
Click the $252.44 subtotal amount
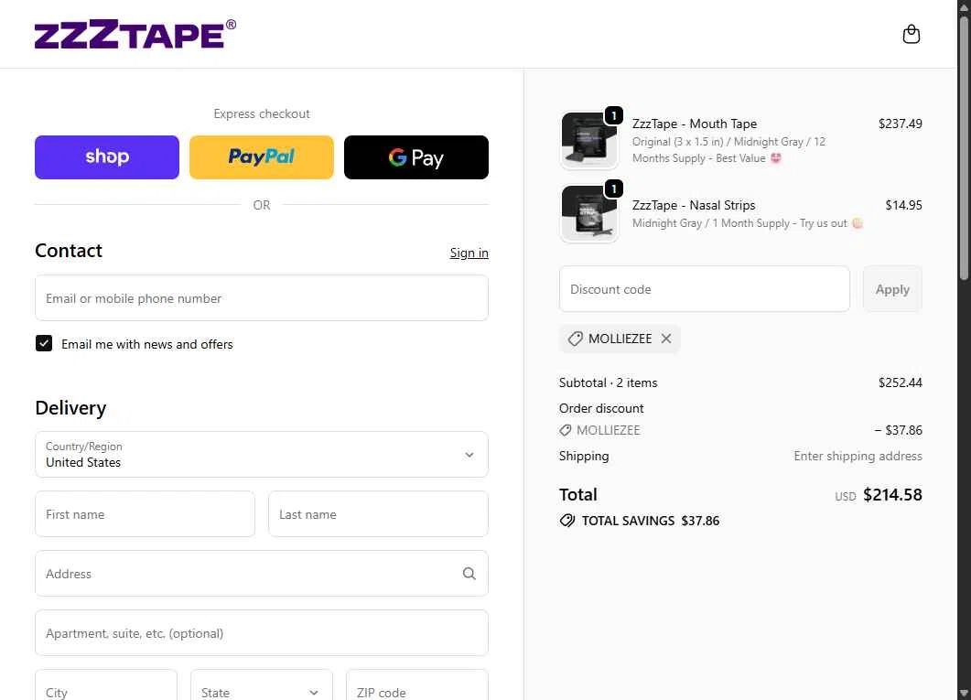coord(900,382)
